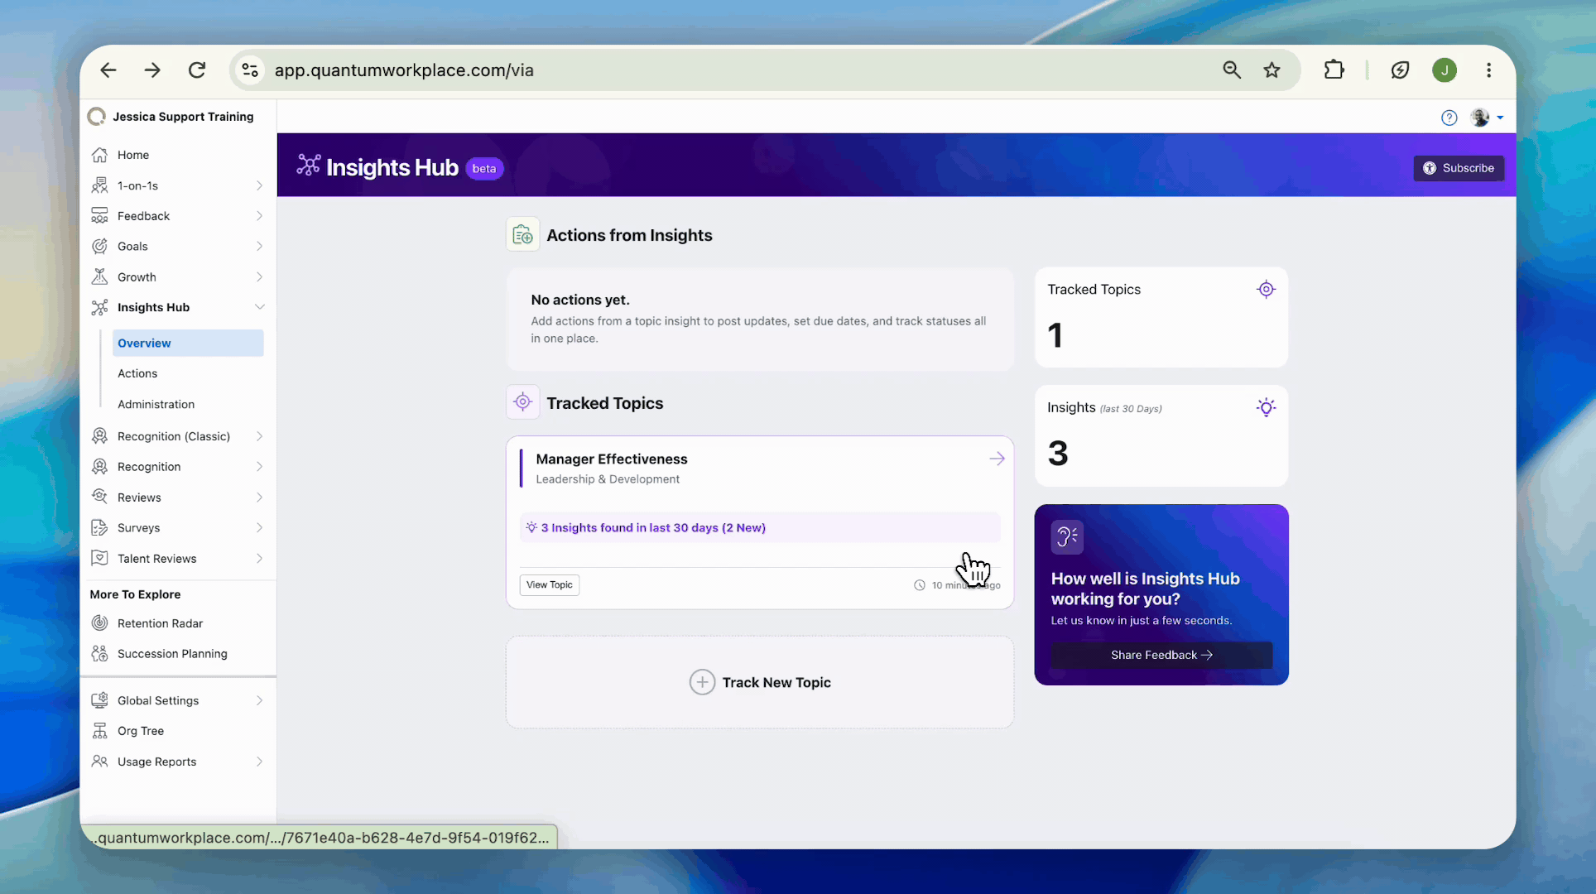
Task: Click the Home icon in sidebar
Action: [99, 155]
